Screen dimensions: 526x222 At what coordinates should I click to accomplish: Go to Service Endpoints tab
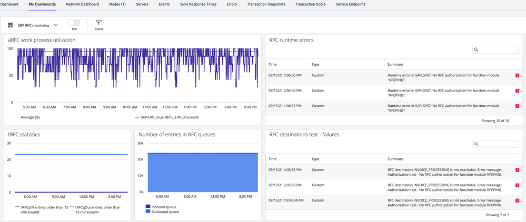pos(351,4)
